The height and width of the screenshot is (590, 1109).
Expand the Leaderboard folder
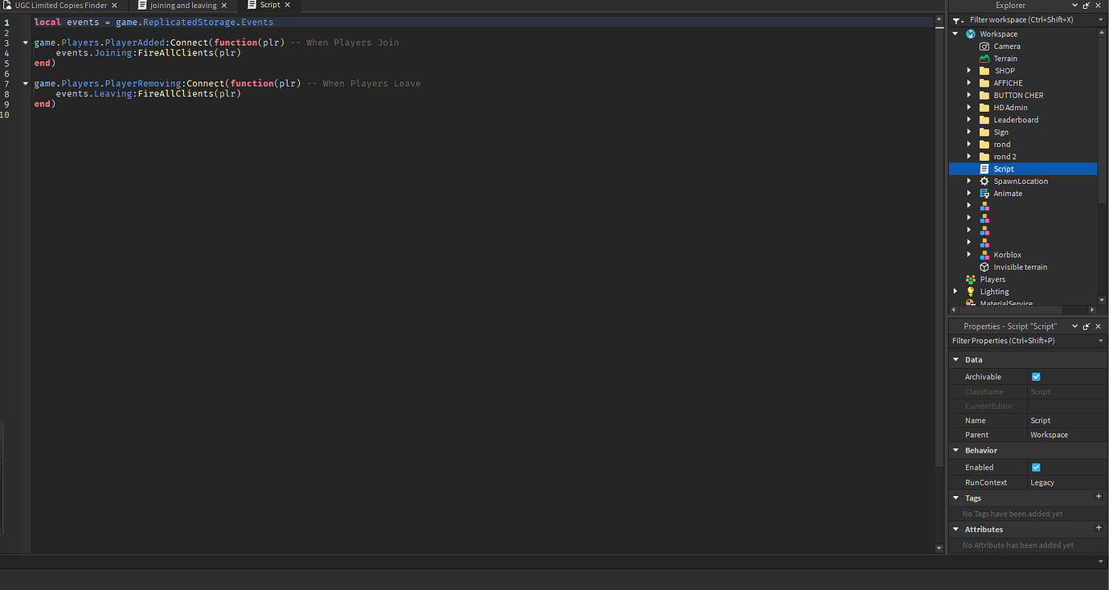tap(968, 119)
